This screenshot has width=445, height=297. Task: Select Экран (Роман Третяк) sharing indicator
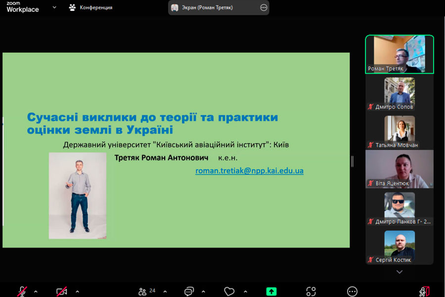coord(219,8)
